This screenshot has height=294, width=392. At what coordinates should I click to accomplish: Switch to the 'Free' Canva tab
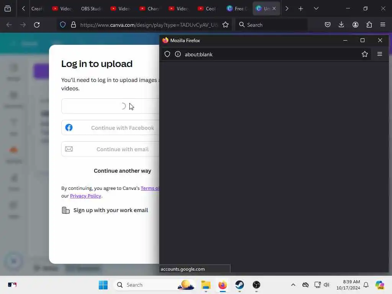pyautogui.click(x=237, y=8)
